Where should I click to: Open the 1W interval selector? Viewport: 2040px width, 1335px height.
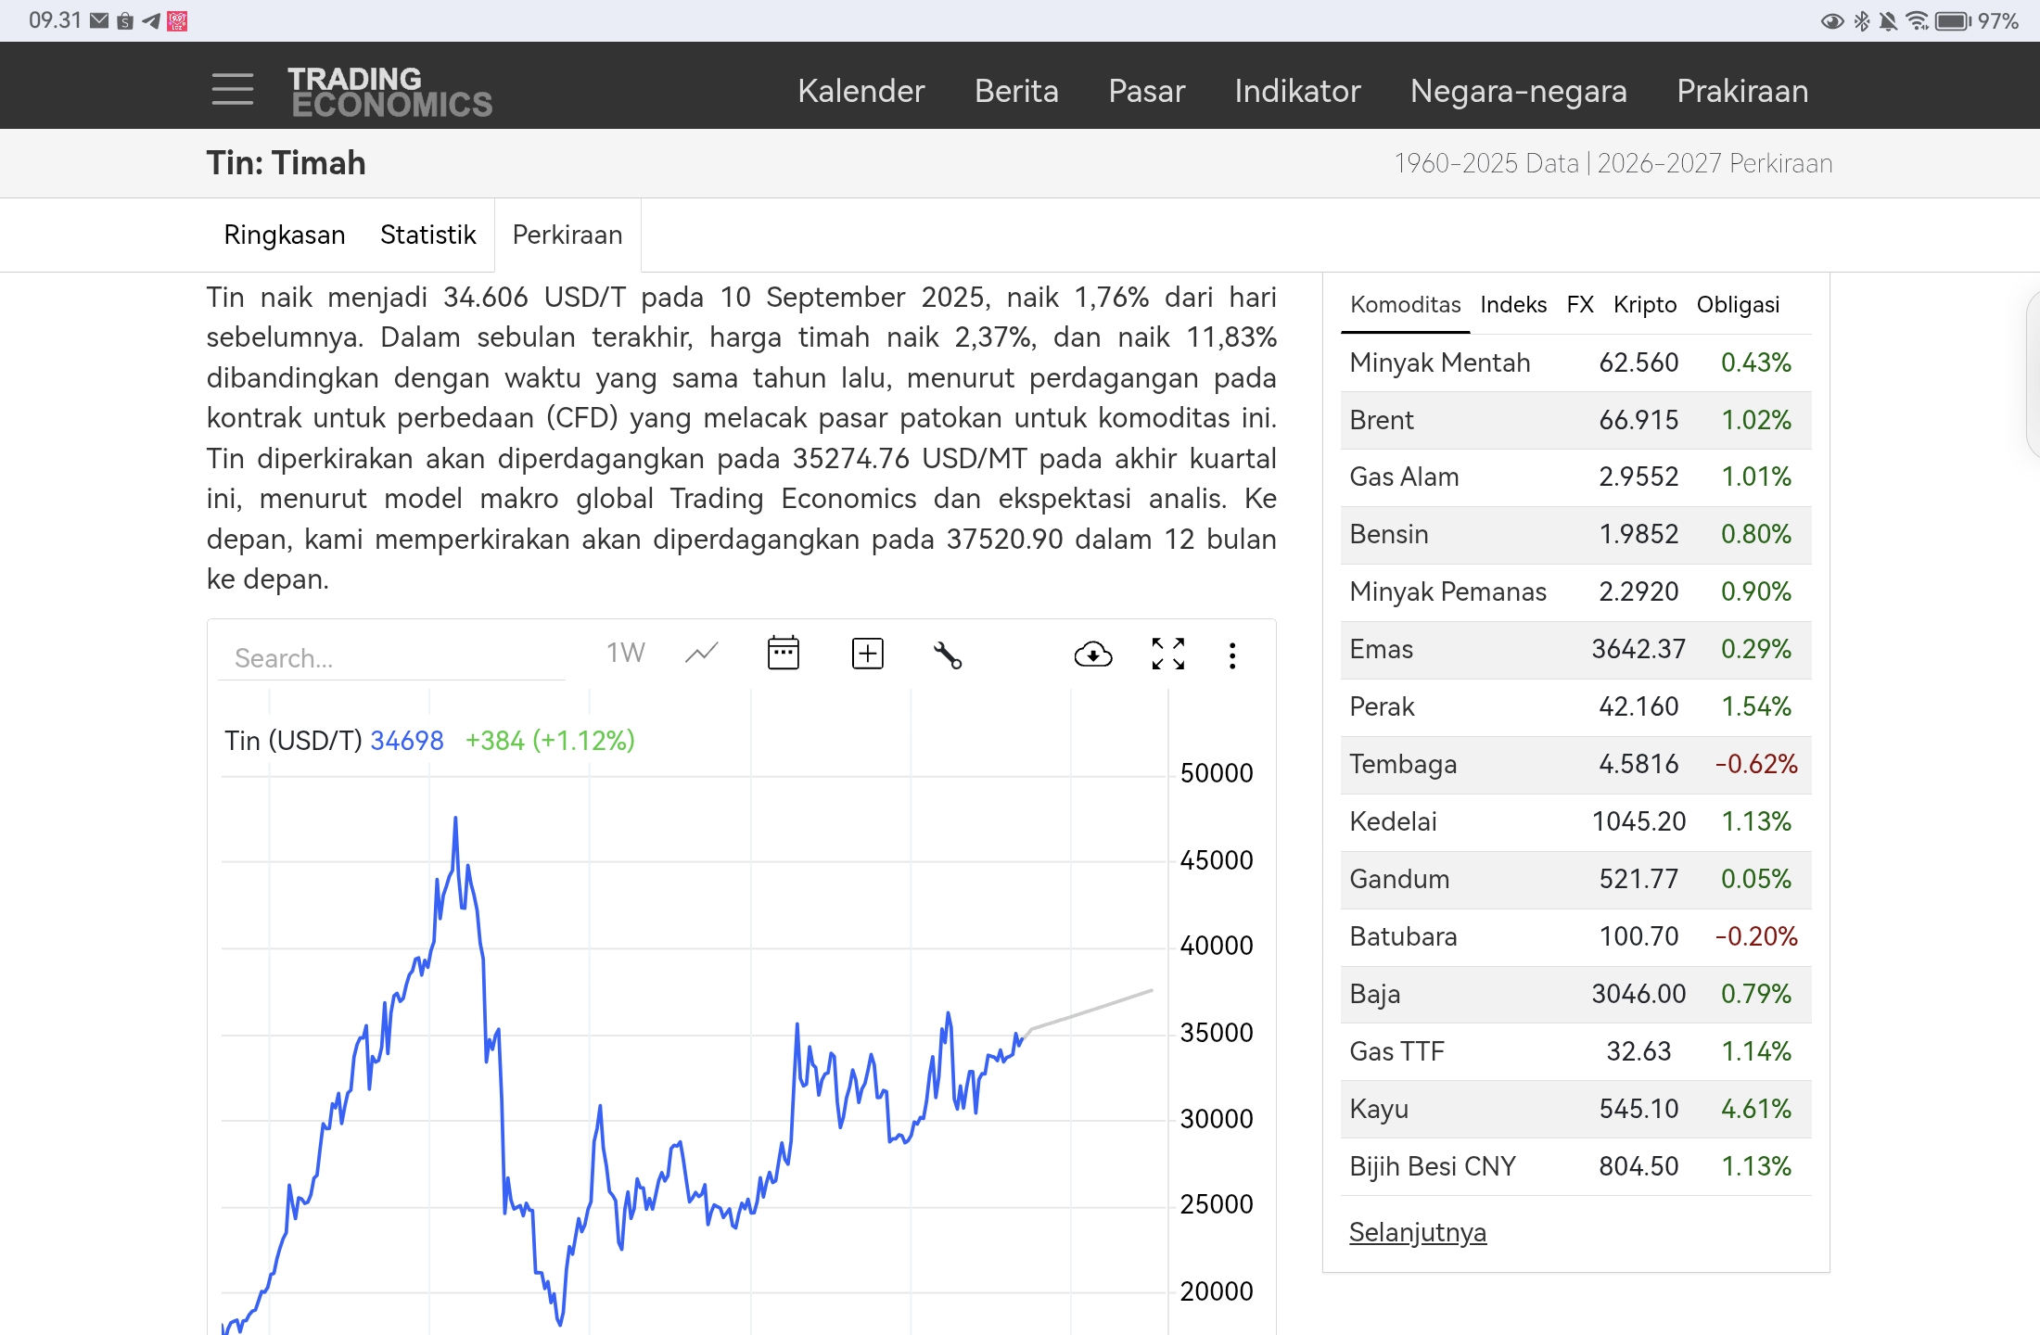pyautogui.click(x=625, y=654)
